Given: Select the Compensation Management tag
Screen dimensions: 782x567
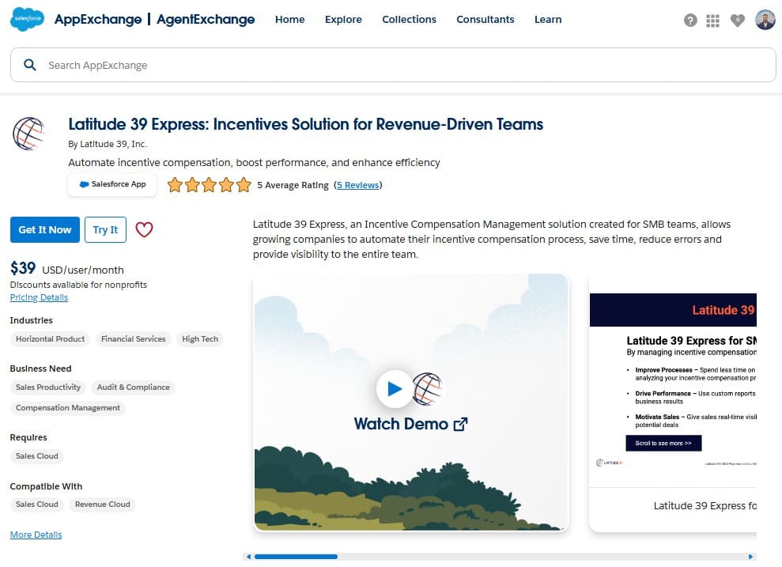Looking at the screenshot, I should (68, 408).
